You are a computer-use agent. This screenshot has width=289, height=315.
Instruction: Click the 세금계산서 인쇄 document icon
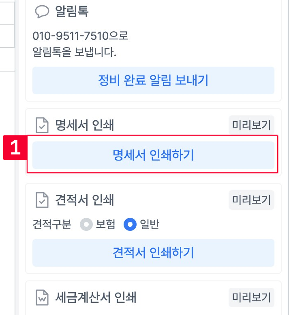click(42, 298)
